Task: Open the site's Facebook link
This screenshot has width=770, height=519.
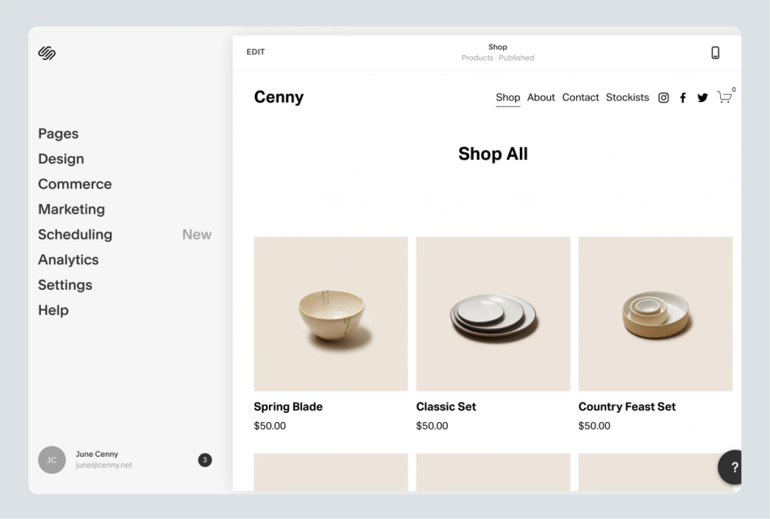Action: tap(682, 98)
